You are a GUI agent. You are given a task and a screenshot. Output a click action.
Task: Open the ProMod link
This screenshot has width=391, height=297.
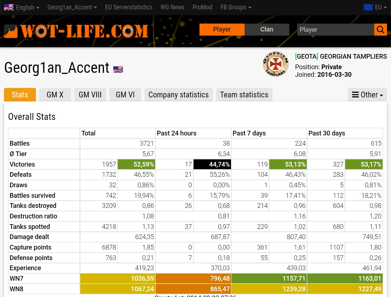(202, 8)
